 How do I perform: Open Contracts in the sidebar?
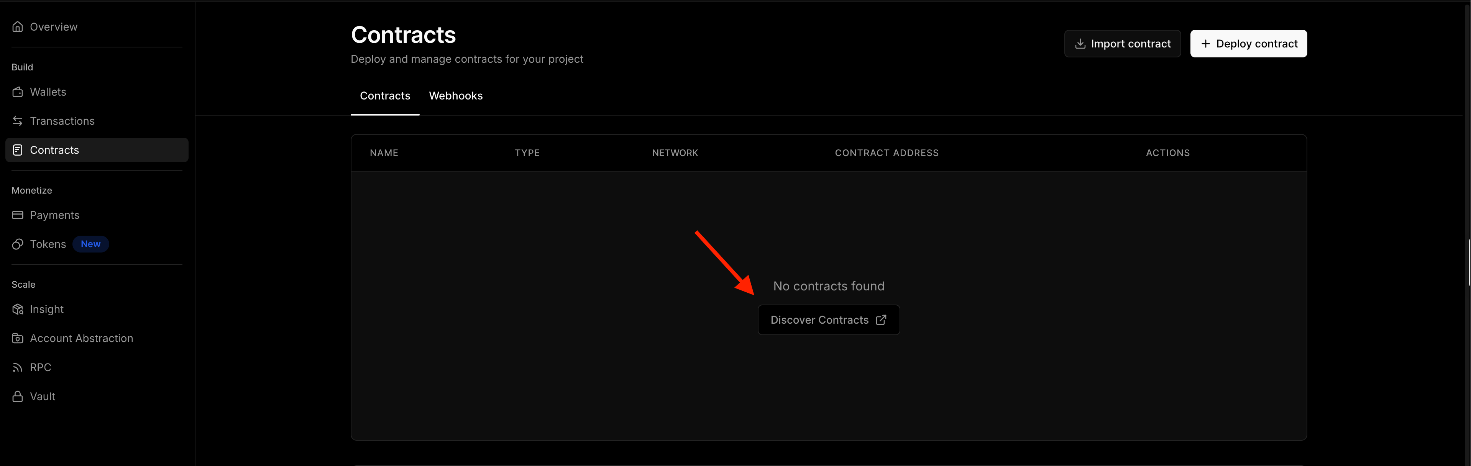pos(54,150)
